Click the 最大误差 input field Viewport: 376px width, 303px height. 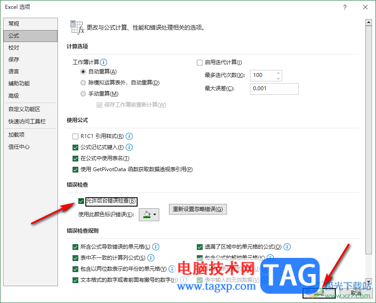274,89
